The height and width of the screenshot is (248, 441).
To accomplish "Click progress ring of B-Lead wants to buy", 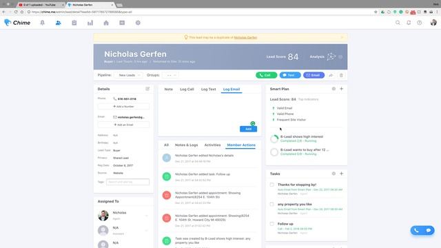I will pyautogui.click(x=274, y=152).
